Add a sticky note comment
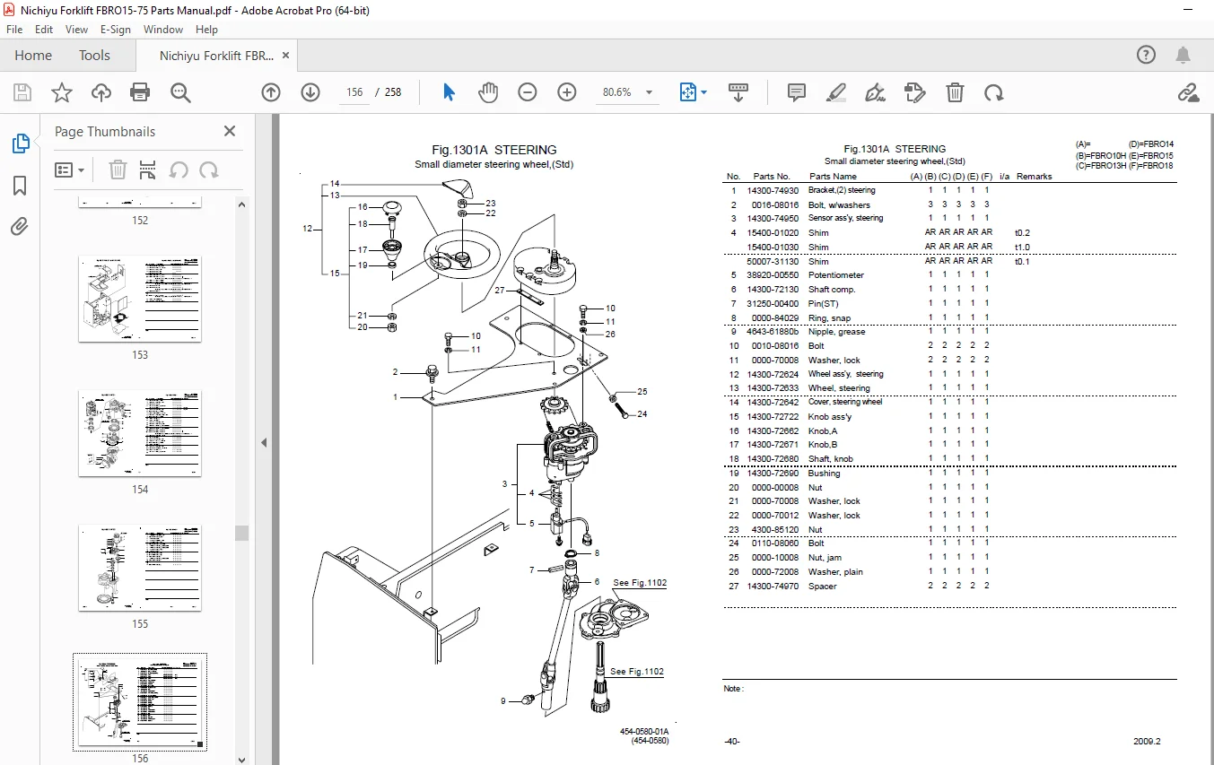This screenshot has height=765, width=1214. tap(796, 92)
